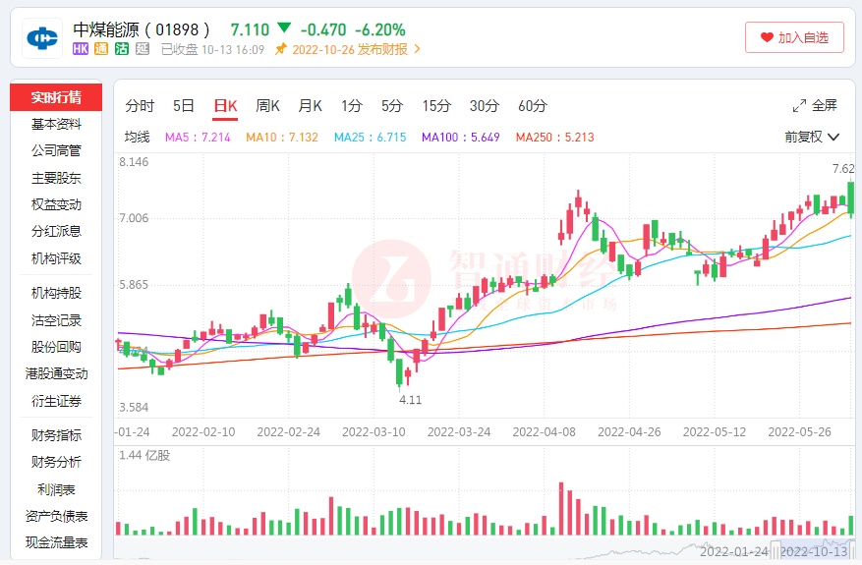Expand the earnings release arrow chevron
This screenshot has height=565, width=862.
point(417,49)
